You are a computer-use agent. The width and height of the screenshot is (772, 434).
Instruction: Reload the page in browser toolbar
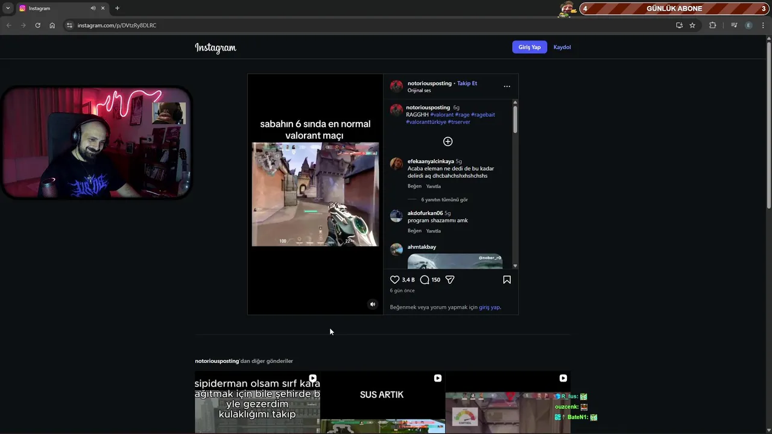tap(37, 25)
